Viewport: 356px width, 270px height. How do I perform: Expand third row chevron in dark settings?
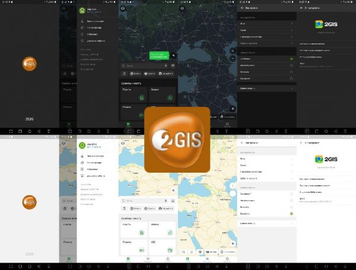tap(291, 37)
